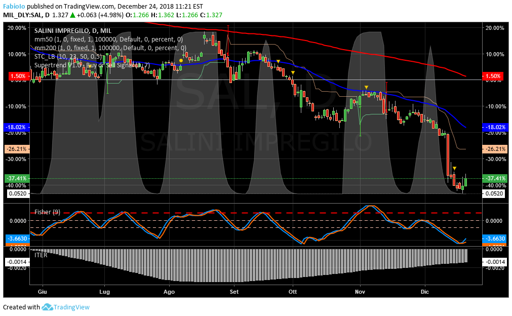Select the Supertrend Buy or Sell Signal legend
512x316 pixels.
92,65
